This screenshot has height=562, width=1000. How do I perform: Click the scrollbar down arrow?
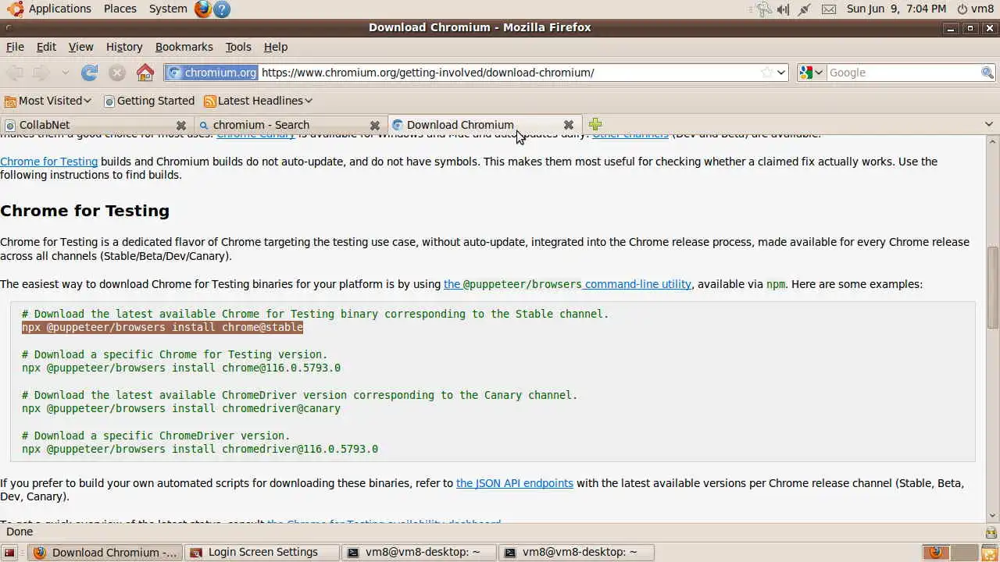tap(993, 516)
